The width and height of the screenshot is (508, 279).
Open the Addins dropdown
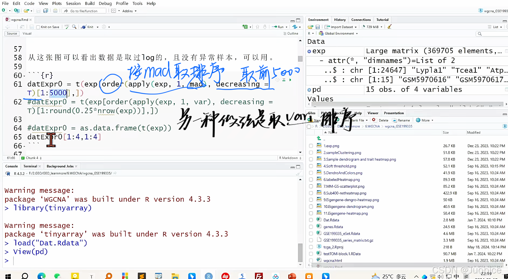tap(129, 11)
